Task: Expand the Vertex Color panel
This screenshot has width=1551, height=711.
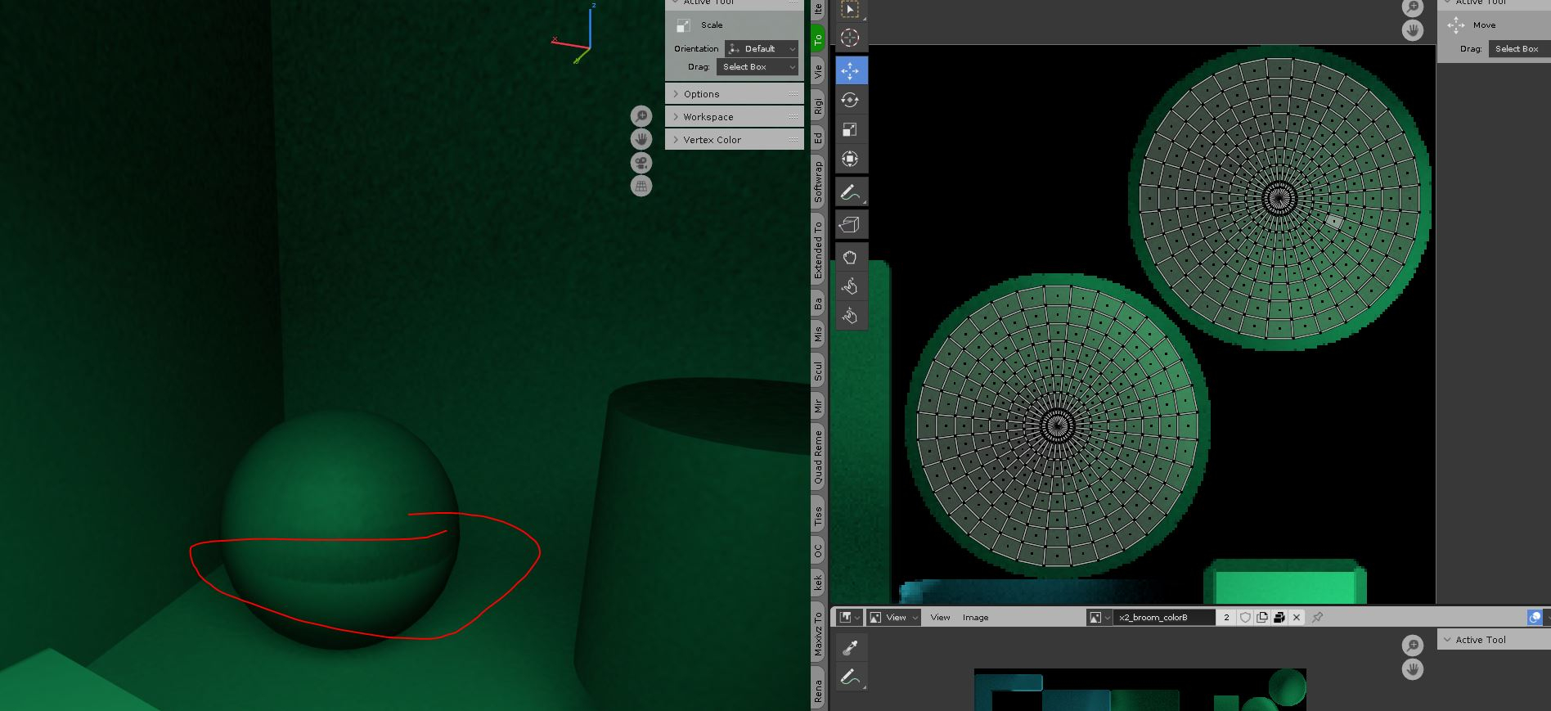Action: (x=735, y=140)
